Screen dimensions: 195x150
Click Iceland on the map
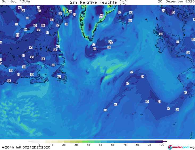[x=126, y=19]
